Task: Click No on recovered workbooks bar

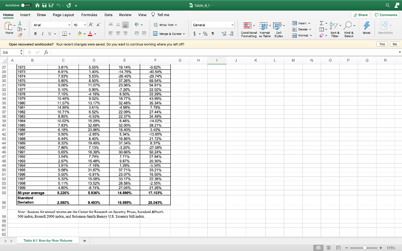Action: click(x=395, y=44)
